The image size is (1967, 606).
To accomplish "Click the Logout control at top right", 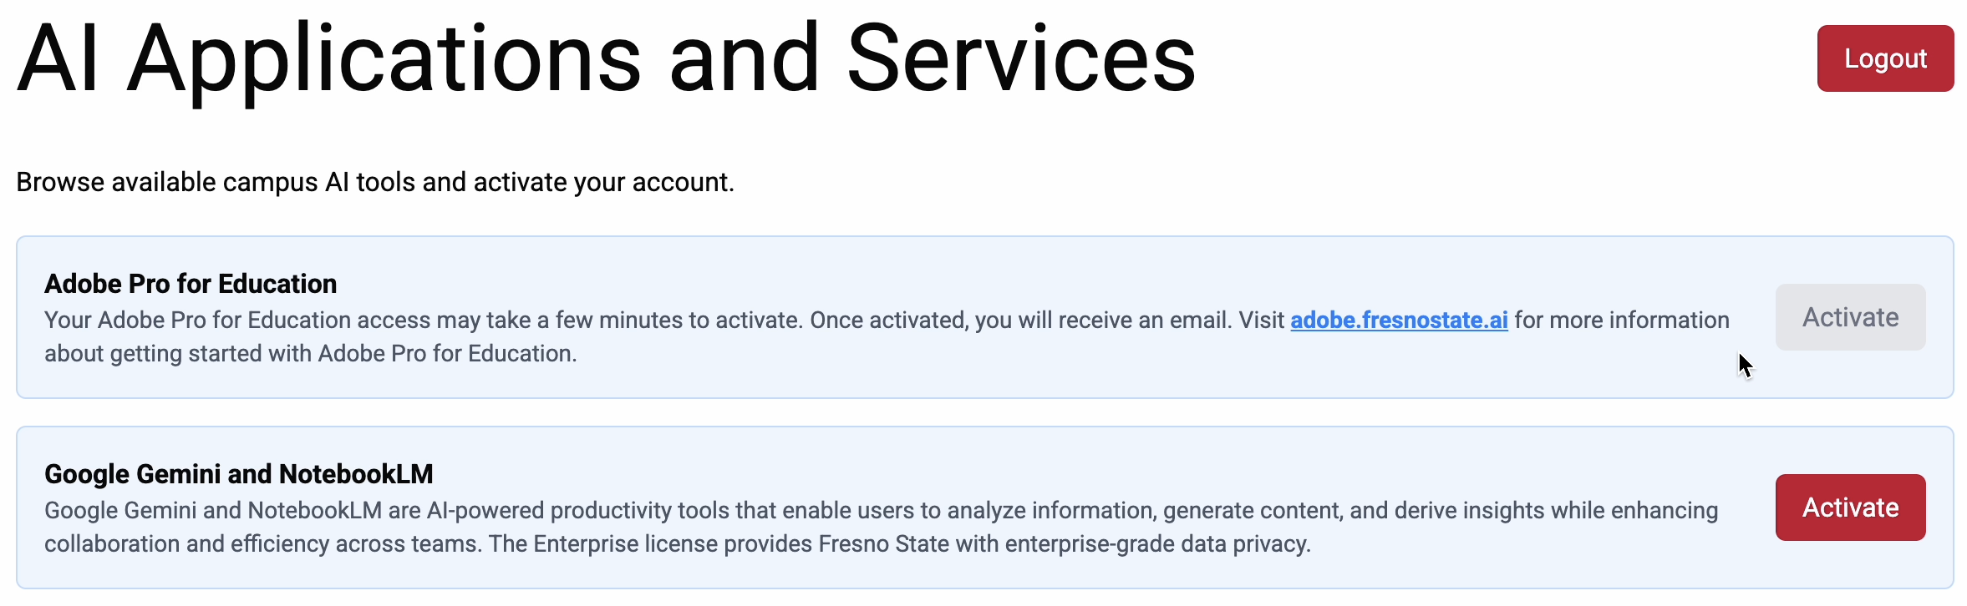I will pyautogui.click(x=1885, y=58).
